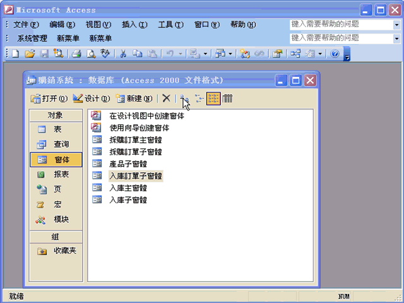
Task: Open the Properties toolbar icon
Action: [x=278, y=54]
